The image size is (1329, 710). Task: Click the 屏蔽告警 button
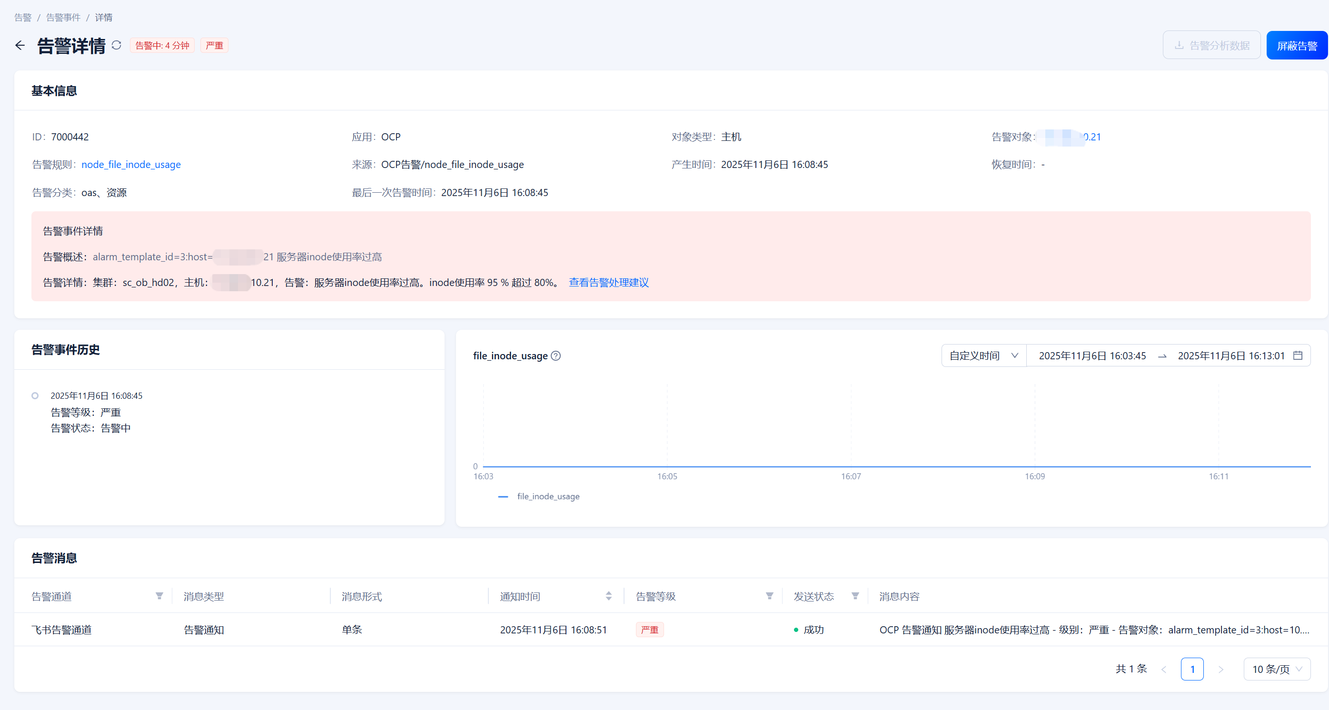pyautogui.click(x=1297, y=45)
